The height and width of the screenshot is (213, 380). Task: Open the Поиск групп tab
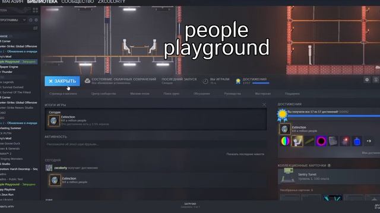click(172, 93)
